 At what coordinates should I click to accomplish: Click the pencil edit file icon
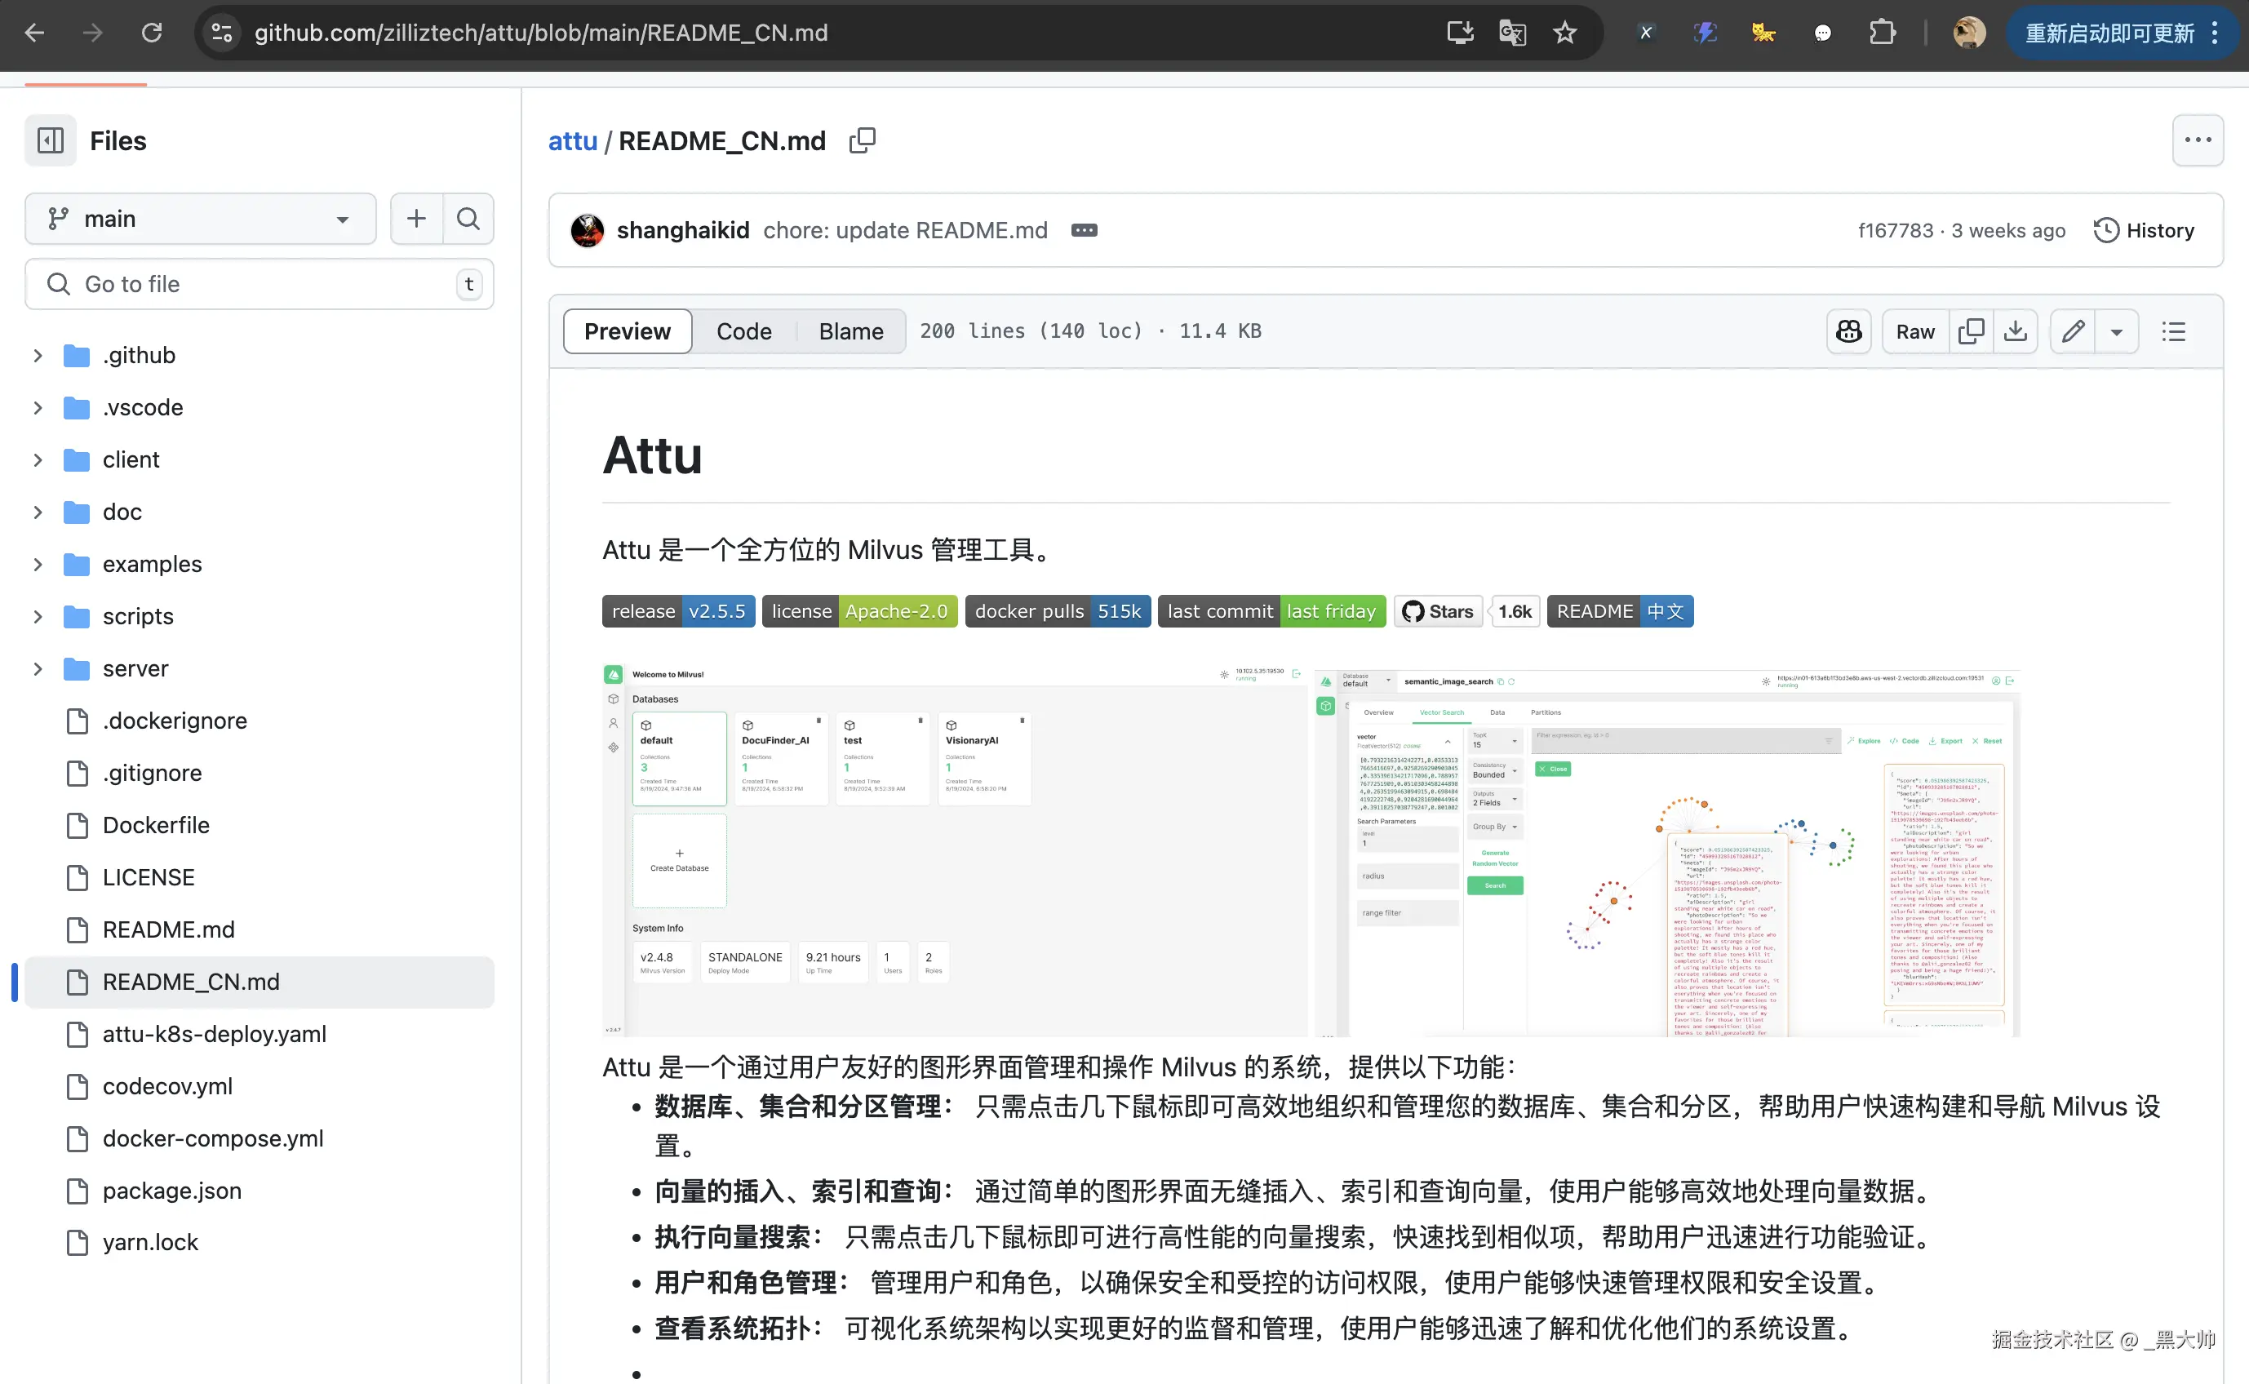coord(2073,331)
